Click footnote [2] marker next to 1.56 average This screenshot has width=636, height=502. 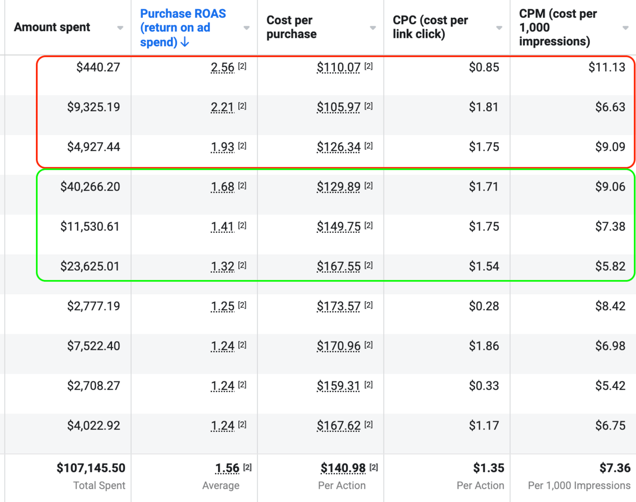click(x=247, y=468)
